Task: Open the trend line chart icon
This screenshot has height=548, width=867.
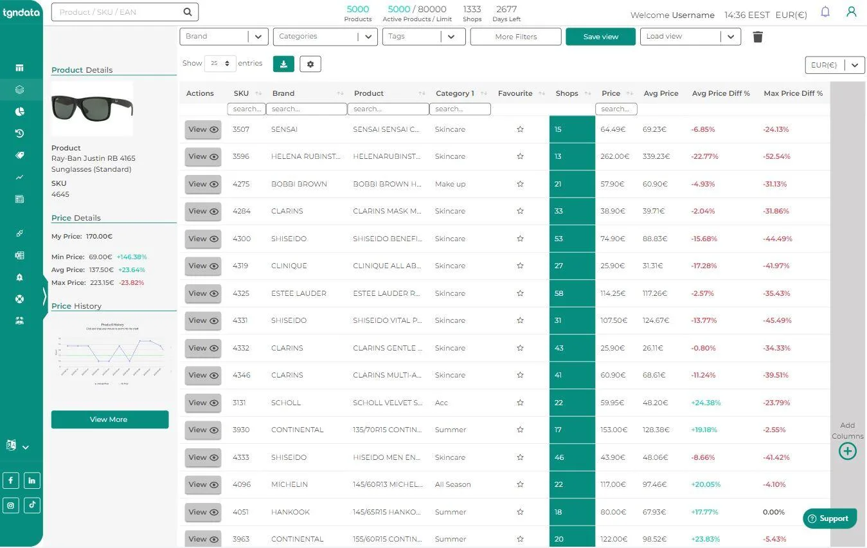Action: 19,177
